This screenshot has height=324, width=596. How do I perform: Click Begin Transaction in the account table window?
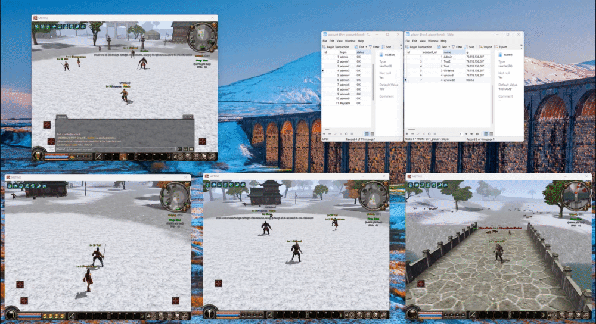click(x=336, y=47)
